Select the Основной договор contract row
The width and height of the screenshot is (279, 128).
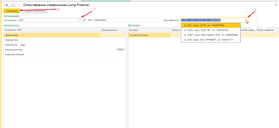click(x=149, y=35)
